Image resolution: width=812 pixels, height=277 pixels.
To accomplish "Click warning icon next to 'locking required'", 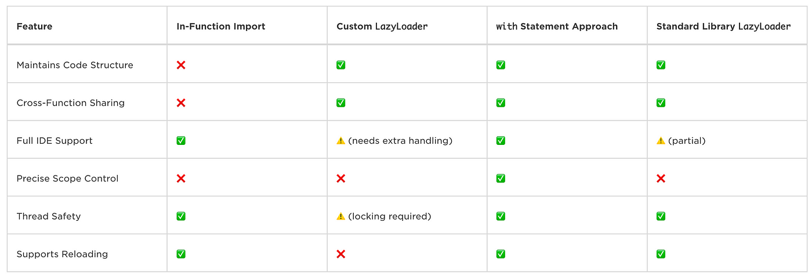I will [341, 216].
